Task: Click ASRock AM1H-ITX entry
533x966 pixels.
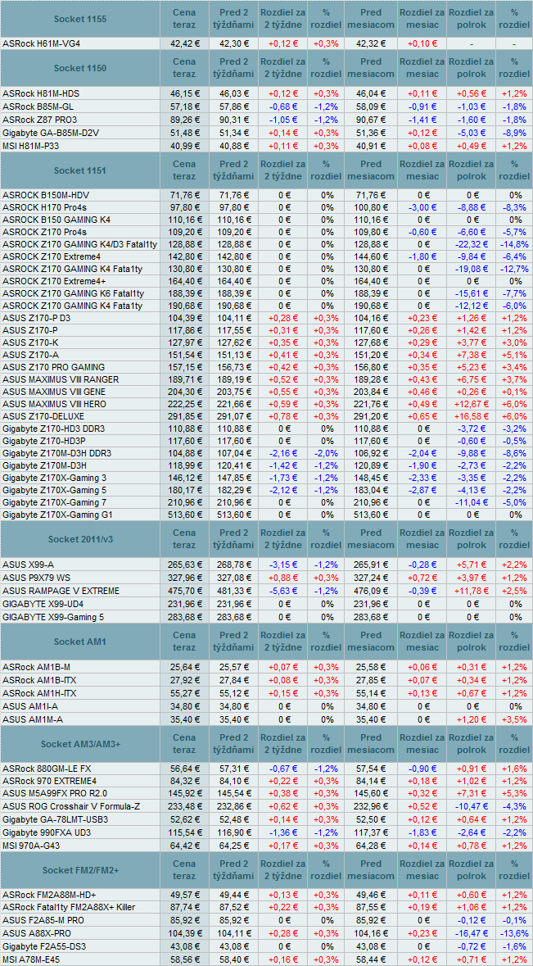Action: tap(38, 693)
